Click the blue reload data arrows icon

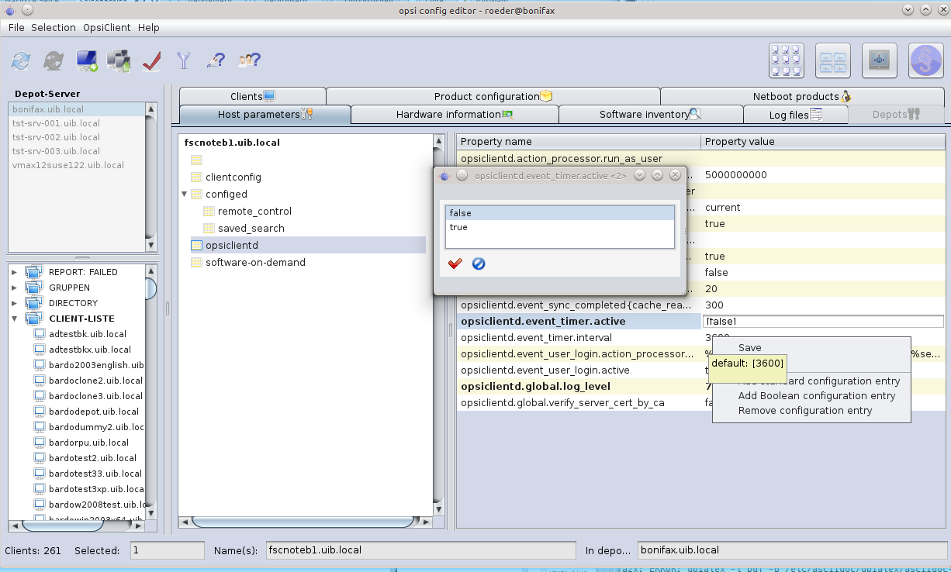point(21,60)
